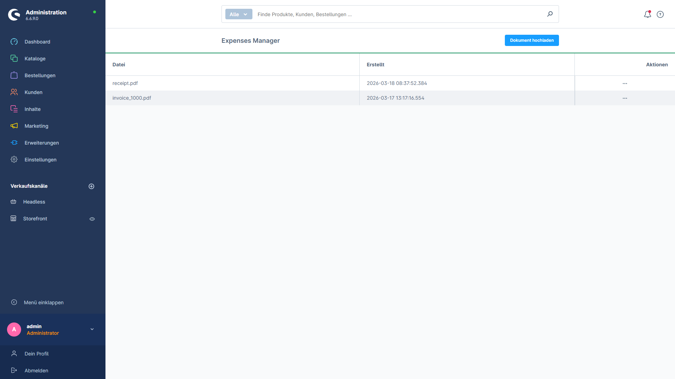This screenshot has height=379, width=675.
Task: Select the Marketing megaphone icon
Action: pyautogui.click(x=14, y=126)
